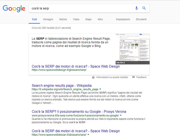This screenshot has width=180, height=136.
Task: Click the www.proxysverona.it URL text
Action: [75, 115]
